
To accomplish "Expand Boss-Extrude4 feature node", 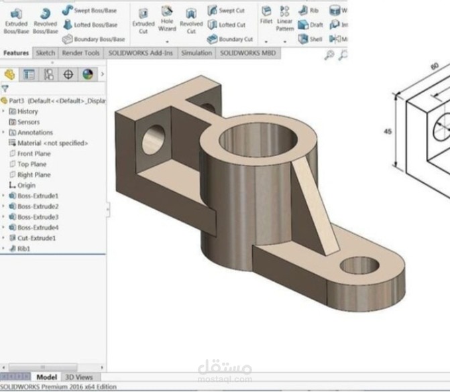I will [3, 227].
